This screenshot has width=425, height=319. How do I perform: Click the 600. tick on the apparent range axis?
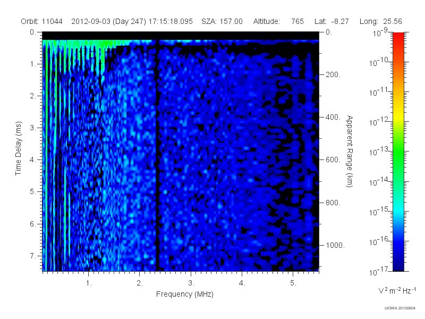pos(333,160)
